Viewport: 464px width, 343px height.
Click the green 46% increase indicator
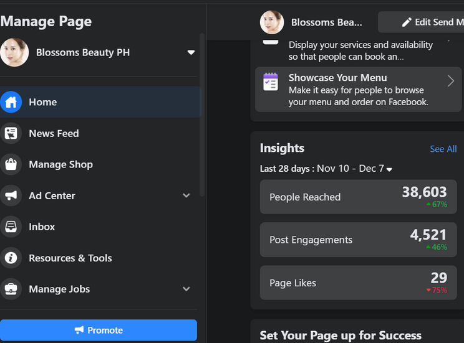point(437,247)
